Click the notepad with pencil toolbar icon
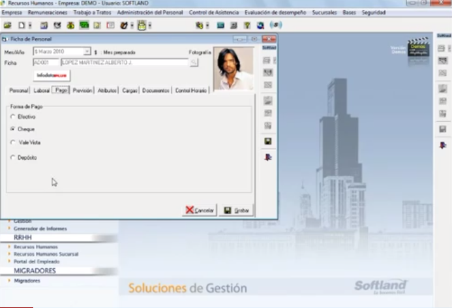The width and height of the screenshot is (452, 308). (97, 25)
